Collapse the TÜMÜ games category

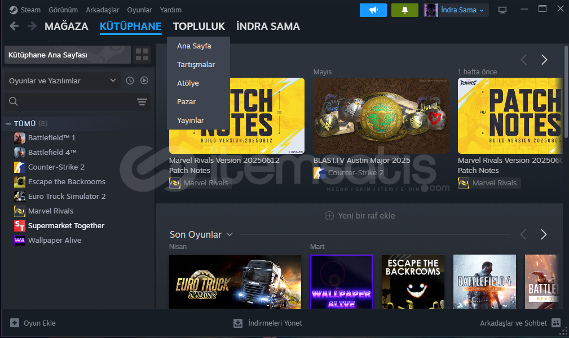click(8, 124)
